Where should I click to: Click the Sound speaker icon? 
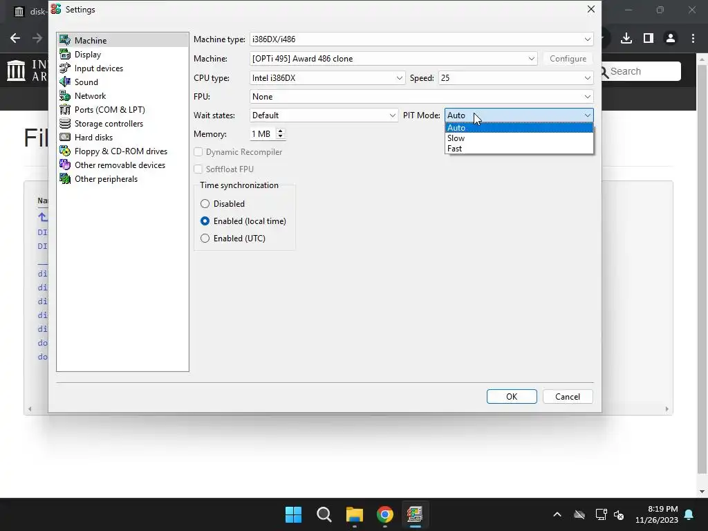(65, 82)
